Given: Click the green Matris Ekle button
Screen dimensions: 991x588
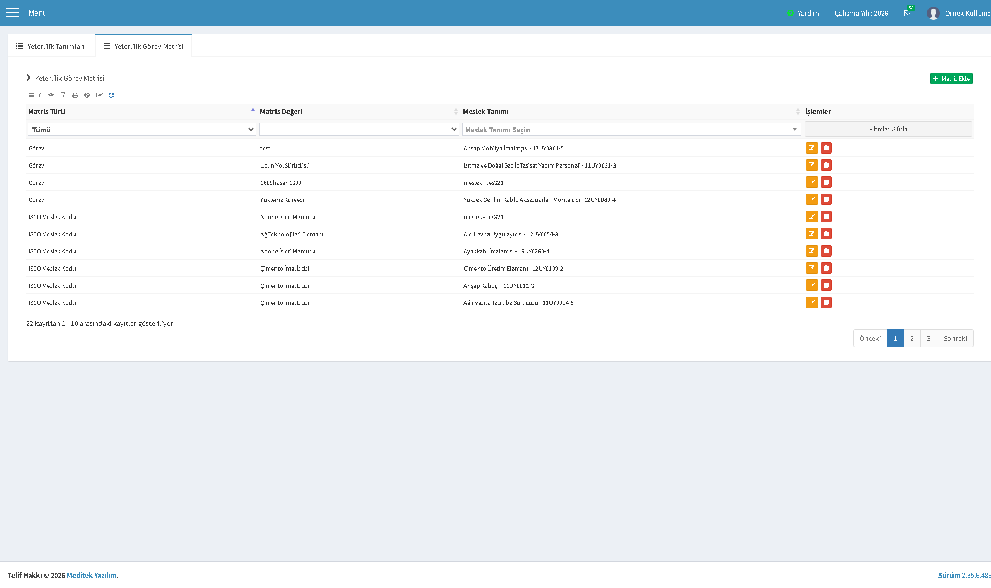Looking at the screenshot, I should pyautogui.click(x=951, y=79).
